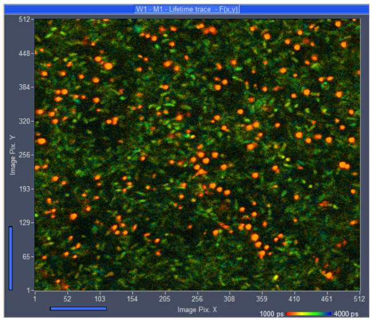Click X-axis tick value 461

pyautogui.click(x=327, y=299)
